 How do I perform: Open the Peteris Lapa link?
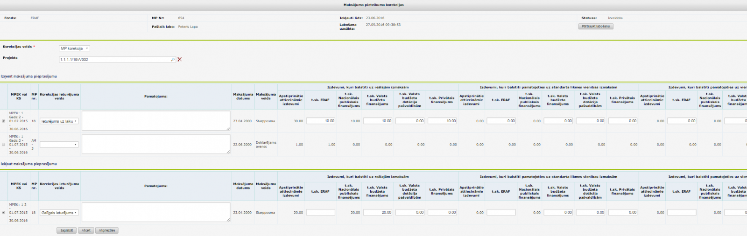tap(188, 27)
